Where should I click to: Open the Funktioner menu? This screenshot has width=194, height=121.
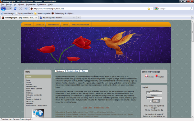(x=42, y=5)
